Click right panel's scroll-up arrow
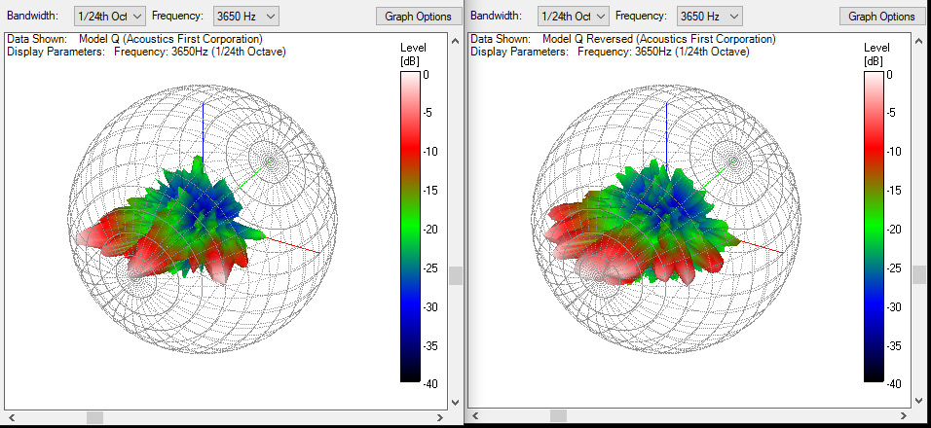This screenshot has width=931, height=428. [x=918, y=40]
